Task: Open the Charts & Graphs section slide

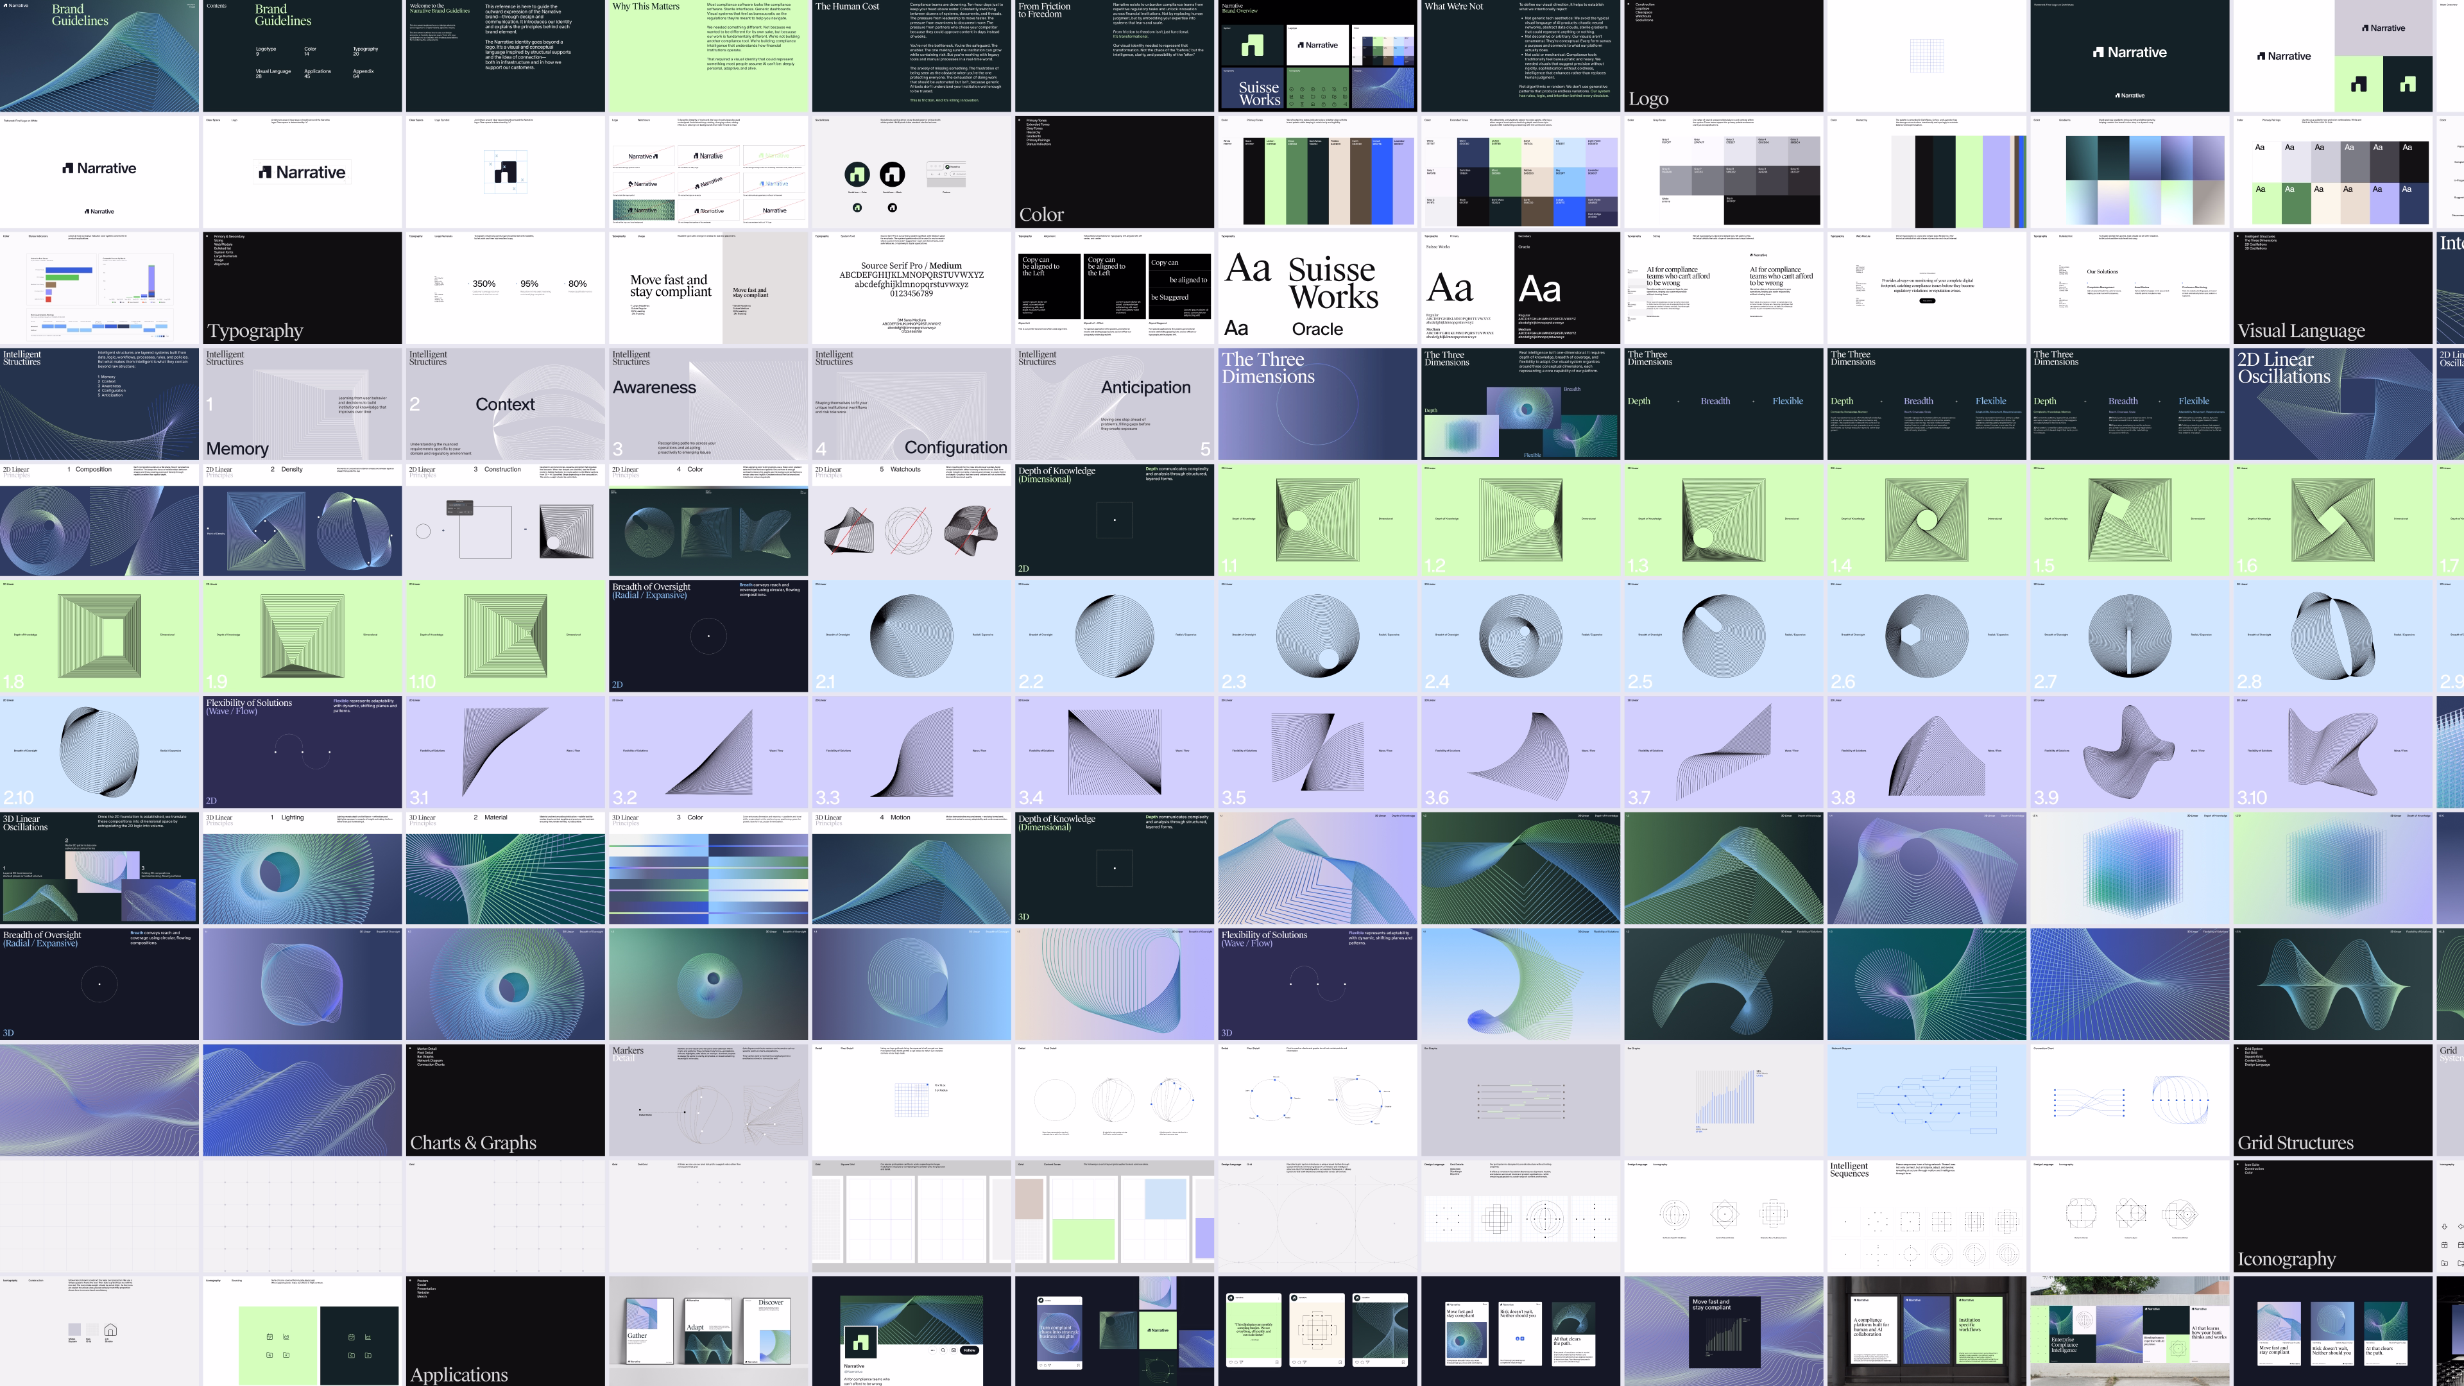Action: (505, 1100)
